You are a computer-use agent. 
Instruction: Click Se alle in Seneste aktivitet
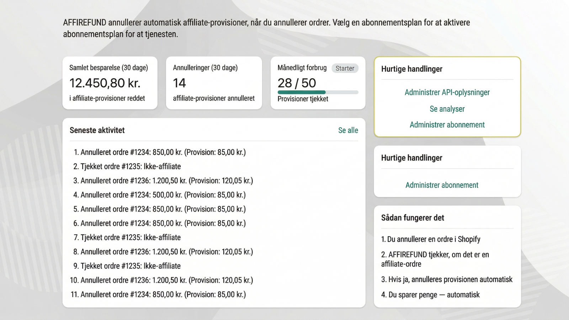tap(348, 130)
